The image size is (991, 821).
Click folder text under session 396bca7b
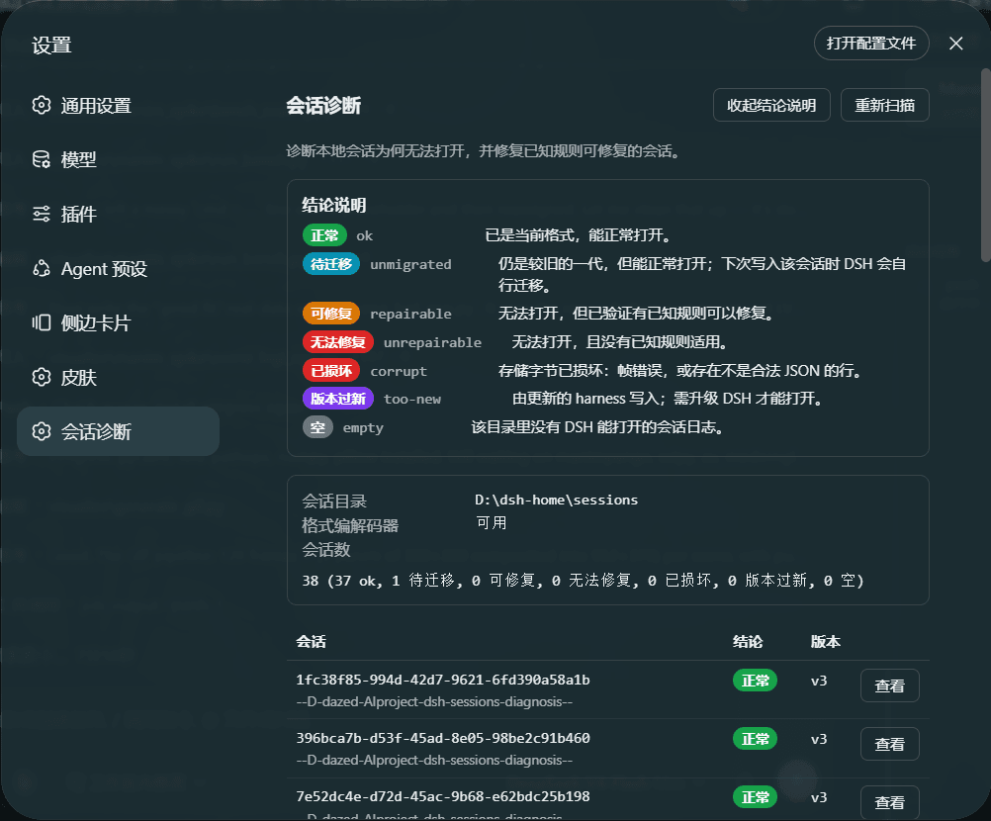(434, 760)
